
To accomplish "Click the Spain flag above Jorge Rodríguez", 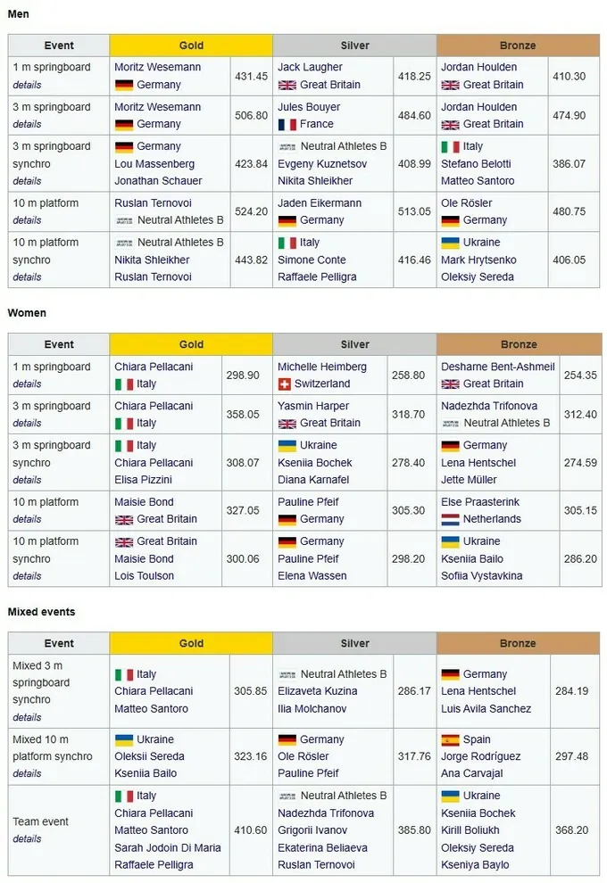I will tap(450, 740).
